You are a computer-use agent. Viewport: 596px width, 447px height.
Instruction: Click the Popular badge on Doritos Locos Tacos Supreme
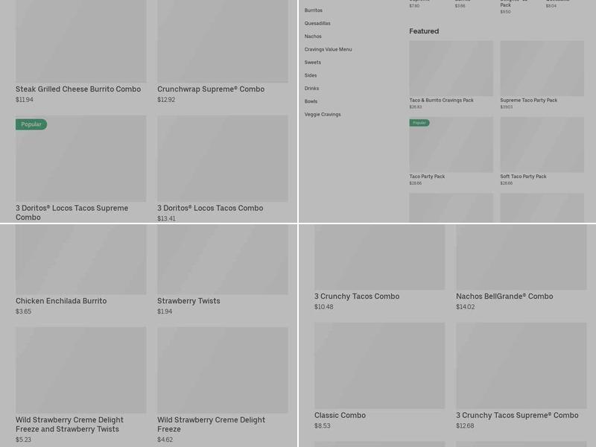[x=31, y=124]
